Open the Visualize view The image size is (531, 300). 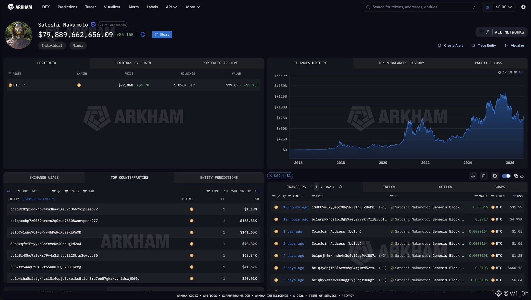[x=514, y=45]
